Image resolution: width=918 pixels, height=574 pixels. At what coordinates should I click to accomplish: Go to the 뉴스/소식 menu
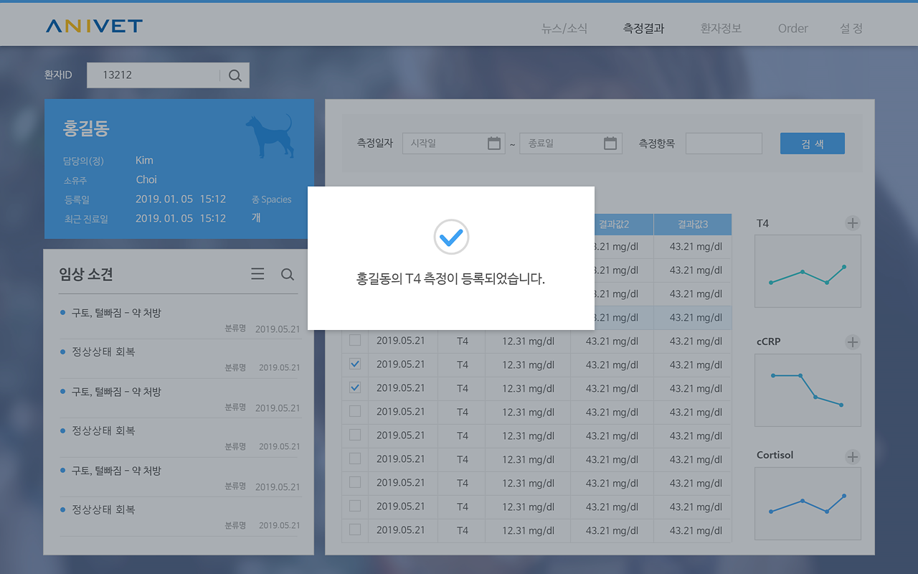(x=564, y=29)
